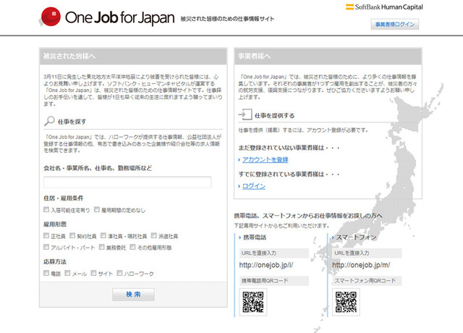The width and height of the screenshot is (463, 333).
Task: Click the http://onejob.jp/i/ URL text
Action: (266, 265)
